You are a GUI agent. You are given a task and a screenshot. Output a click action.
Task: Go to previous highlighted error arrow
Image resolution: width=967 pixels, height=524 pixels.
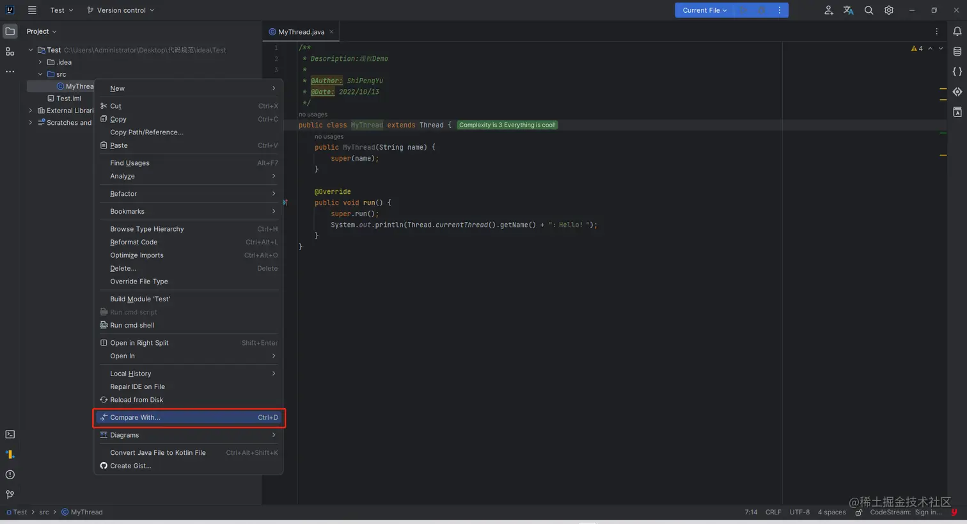tap(930, 49)
